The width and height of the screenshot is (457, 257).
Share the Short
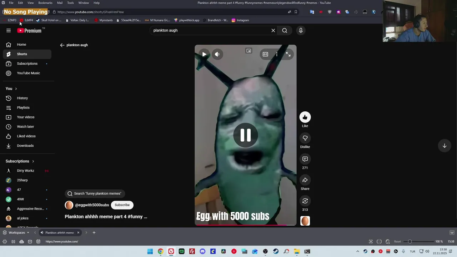pyautogui.click(x=305, y=180)
